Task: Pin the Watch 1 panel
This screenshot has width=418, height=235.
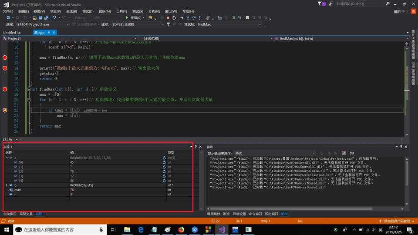Action: (196, 147)
